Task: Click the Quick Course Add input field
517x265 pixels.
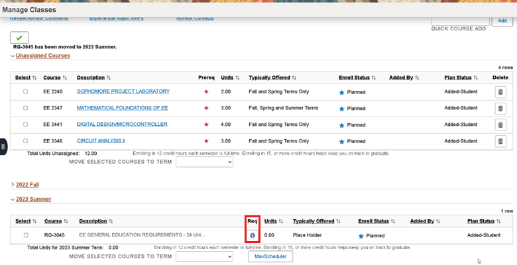Action: 460,21
